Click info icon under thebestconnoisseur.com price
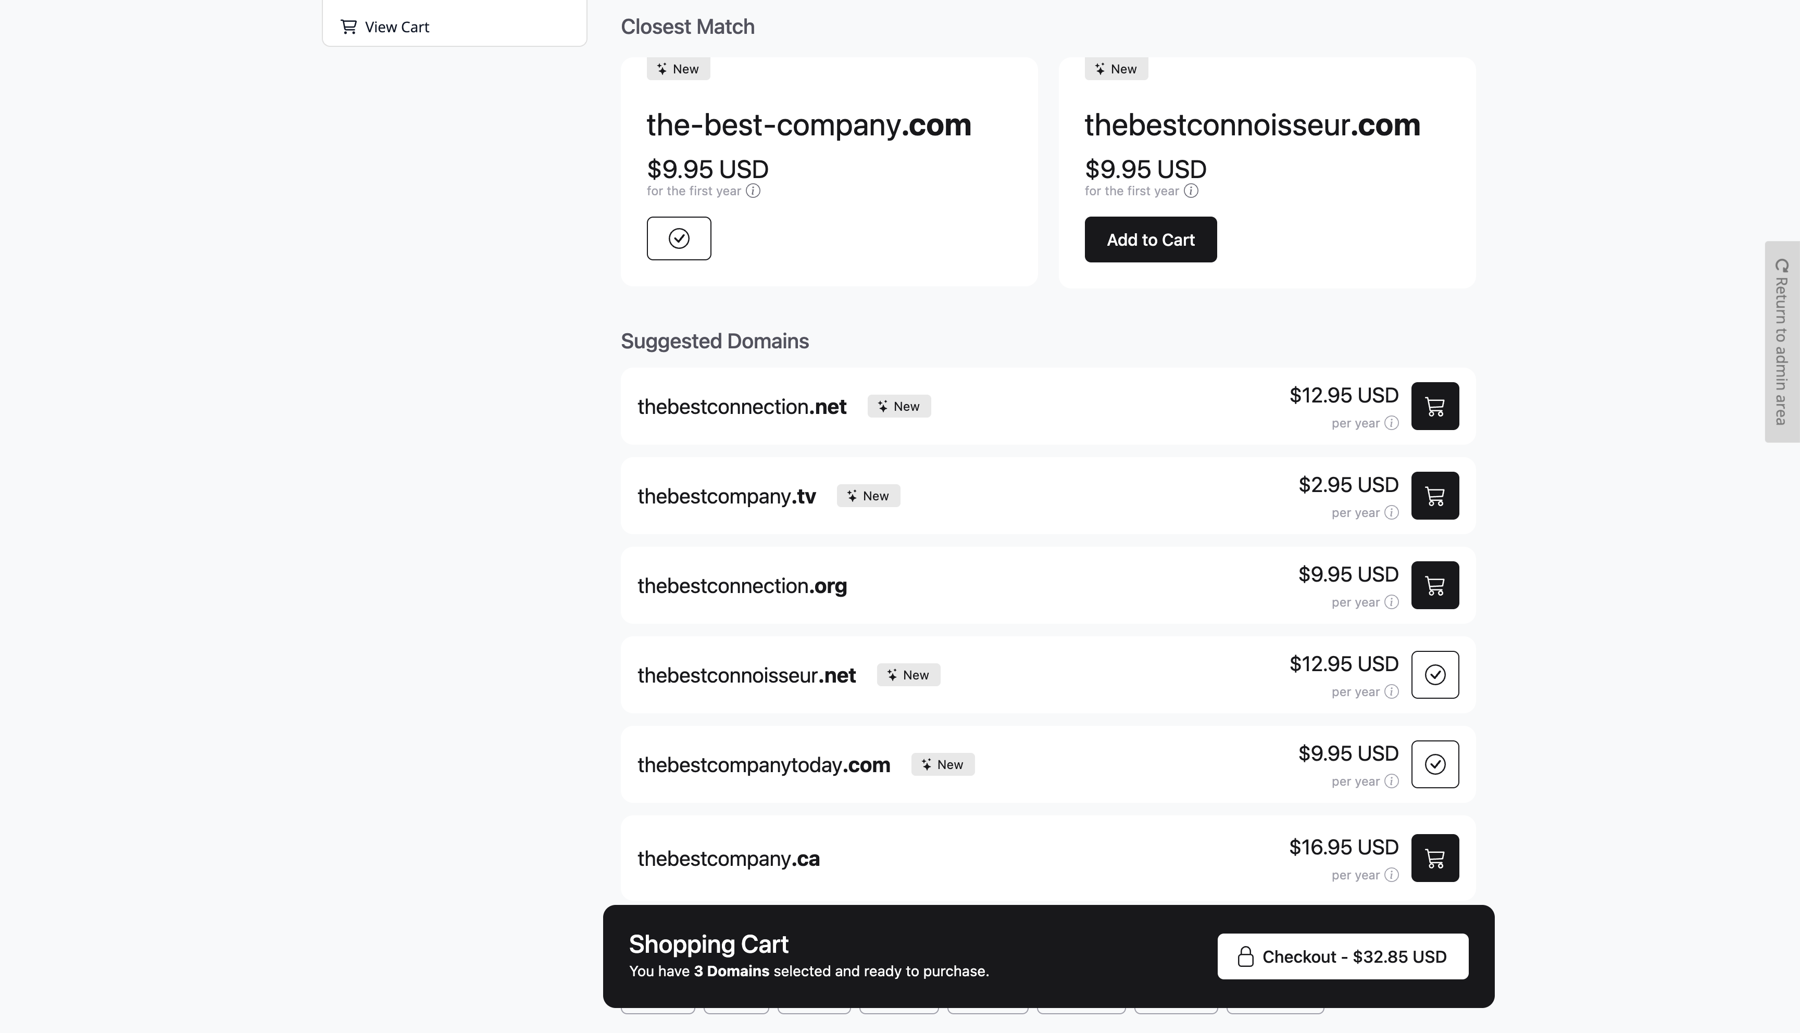The image size is (1800, 1033). (x=1191, y=191)
